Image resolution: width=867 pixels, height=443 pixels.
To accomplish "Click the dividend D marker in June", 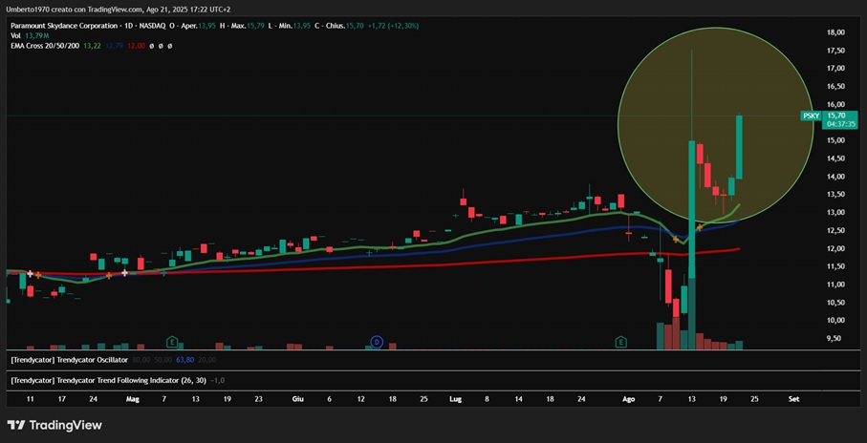I will tap(377, 342).
